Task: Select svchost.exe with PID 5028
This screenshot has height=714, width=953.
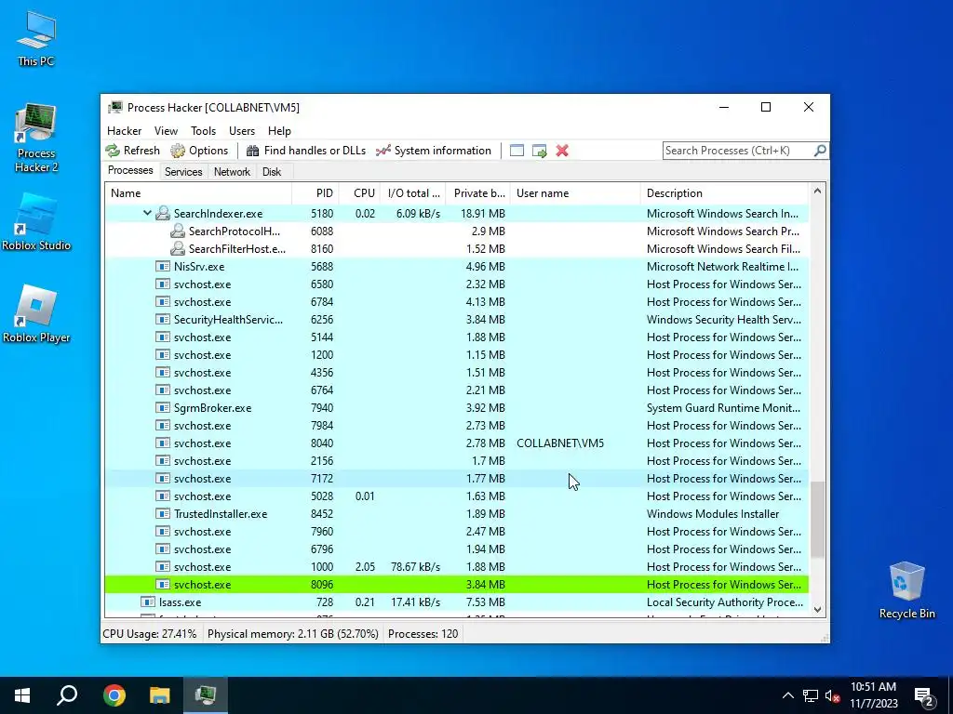Action: [x=456, y=496]
